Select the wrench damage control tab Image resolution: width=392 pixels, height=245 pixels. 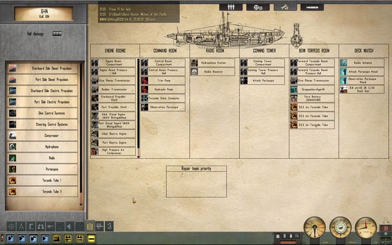pos(285,7)
